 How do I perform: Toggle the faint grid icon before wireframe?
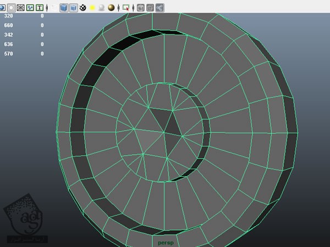pos(54,8)
